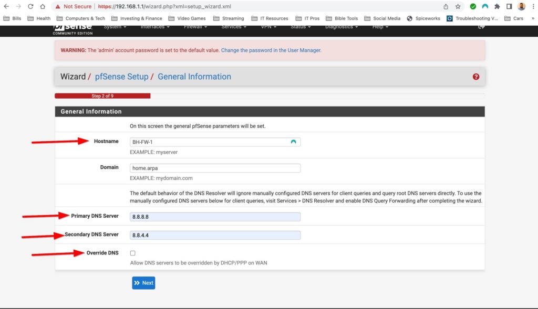Click the teal arc extension icon in toolbar
Screen dimensions: 538x309
pyautogui.click(x=485, y=6)
